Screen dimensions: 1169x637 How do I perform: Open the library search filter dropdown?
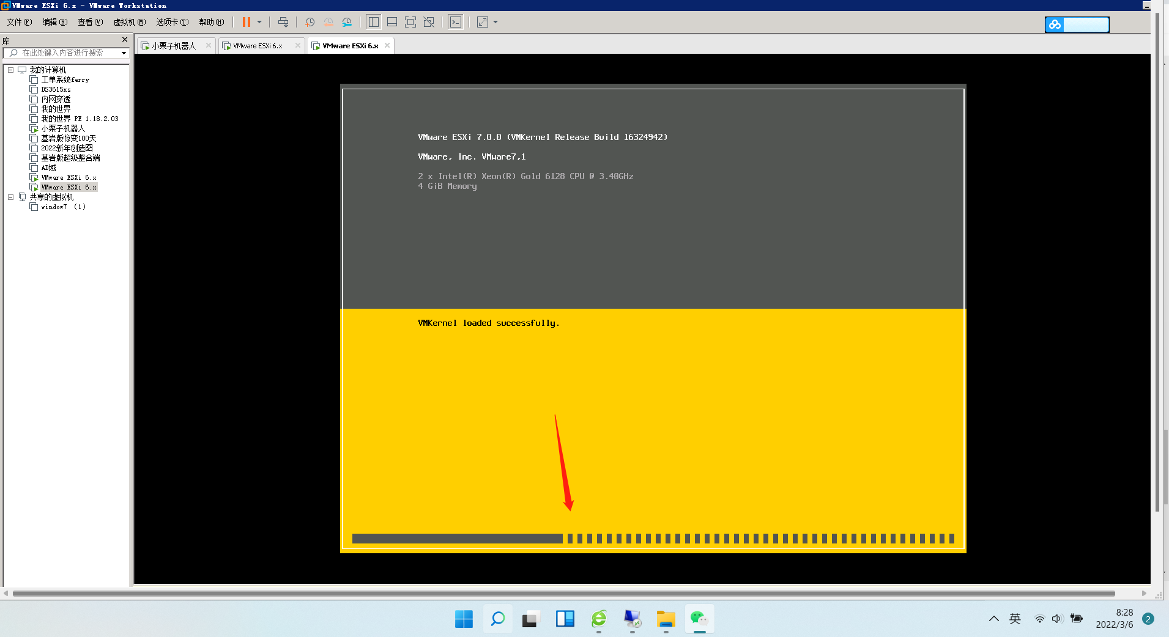click(x=124, y=53)
